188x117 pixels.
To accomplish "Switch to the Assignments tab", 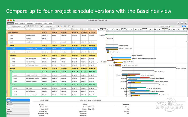I will tap(38, 23).
